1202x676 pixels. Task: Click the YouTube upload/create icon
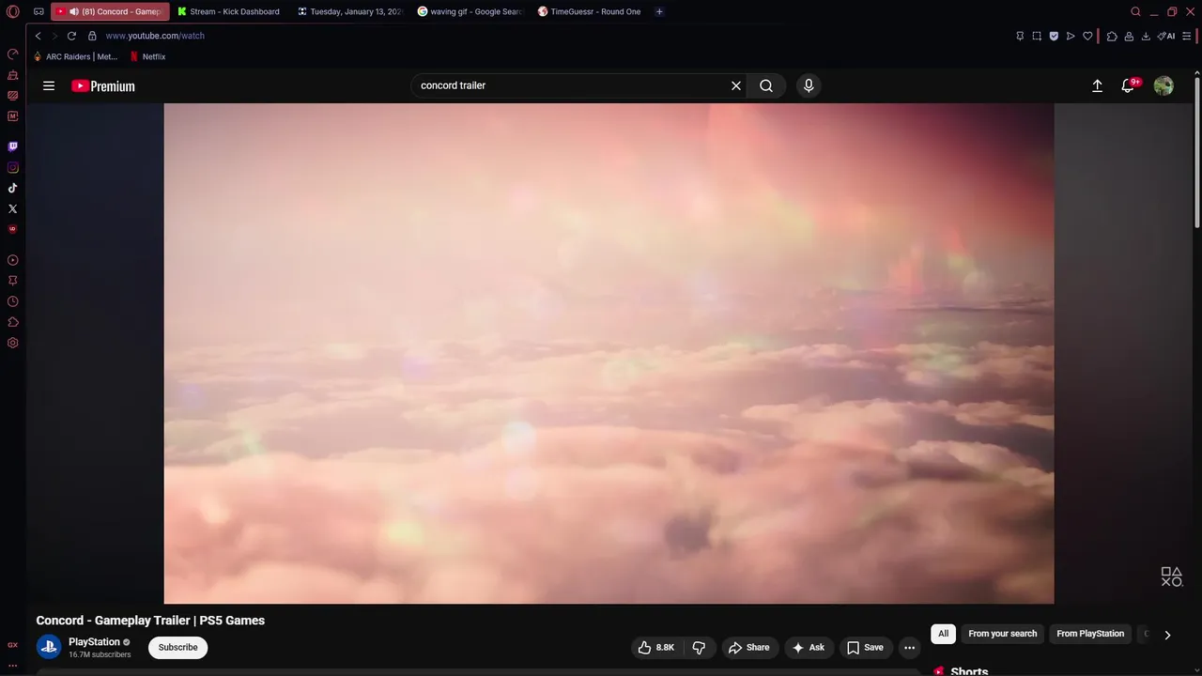(x=1097, y=85)
